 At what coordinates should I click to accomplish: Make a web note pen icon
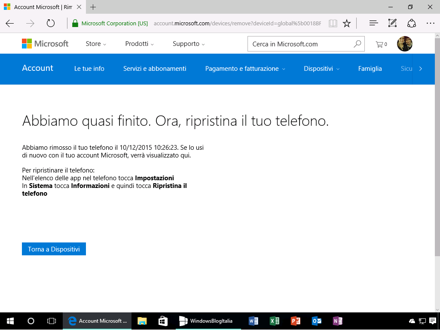(392, 23)
